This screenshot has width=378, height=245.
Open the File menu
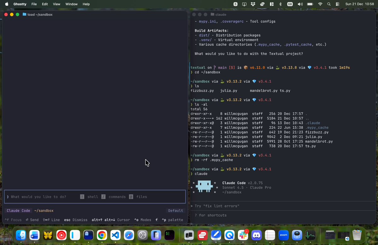tap(34, 4)
